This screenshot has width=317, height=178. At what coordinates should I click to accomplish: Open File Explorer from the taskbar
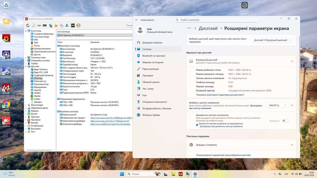(x=173, y=174)
